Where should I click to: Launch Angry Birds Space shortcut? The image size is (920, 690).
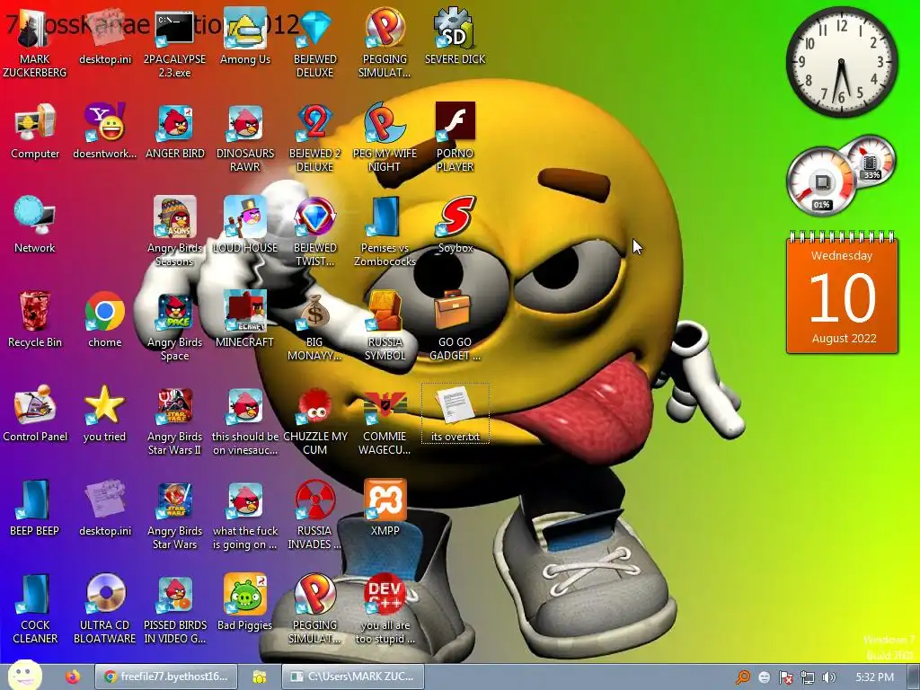tap(175, 327)
